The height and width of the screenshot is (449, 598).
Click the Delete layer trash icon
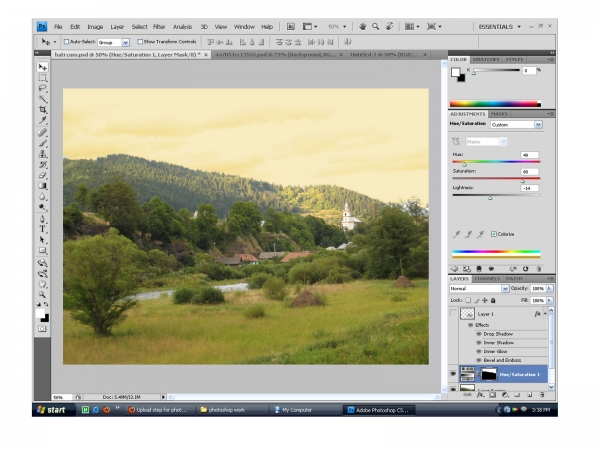click(542, 395)
